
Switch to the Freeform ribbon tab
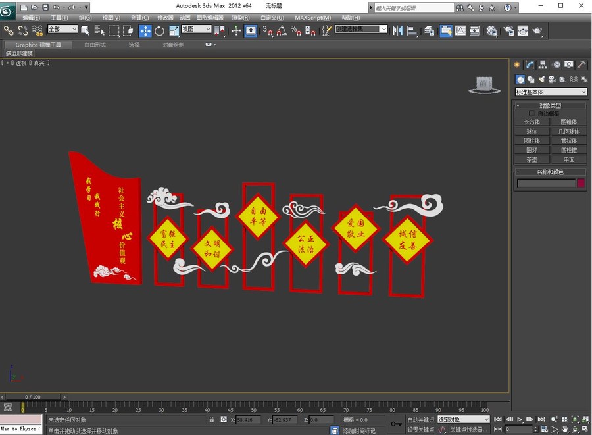tap(95, 45)
